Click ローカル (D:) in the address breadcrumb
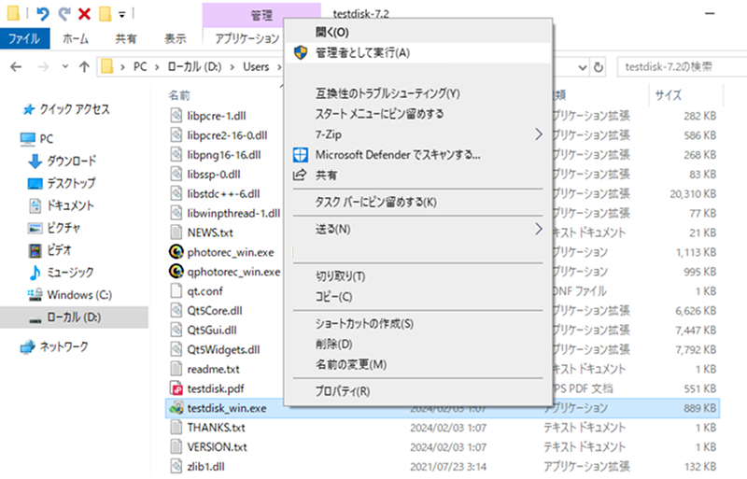The height and width of the screenshot is (479, 747). click(x=194, y=66)
